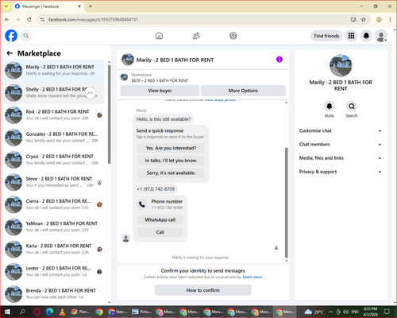This screenshot has height=318, width=397.
Task: Open Cryssi conversation in the list
Action: [x=54, y=160]
